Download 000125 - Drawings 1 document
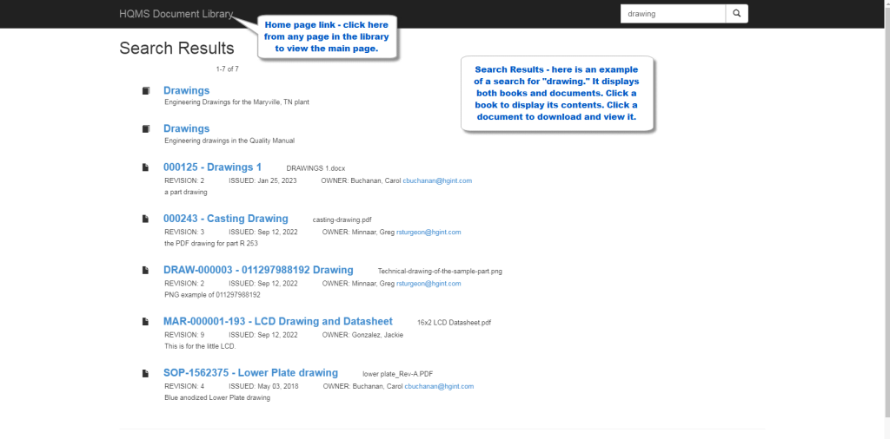Image resolution: width=890 pixels, height=439 pixels. click(x=212, y=167)
